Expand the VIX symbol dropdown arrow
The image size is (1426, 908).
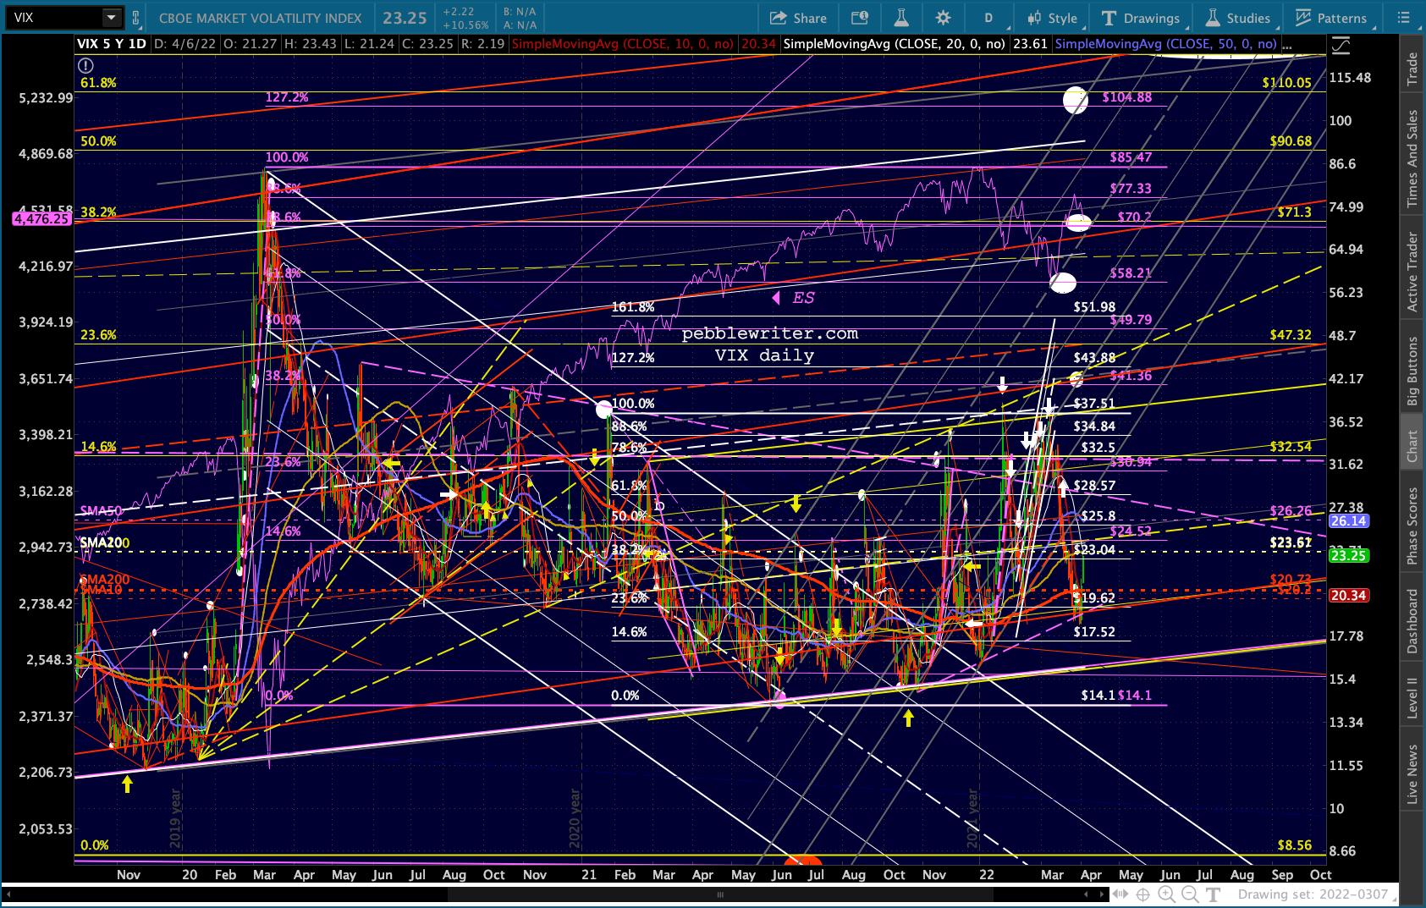(x=111, y=18)
